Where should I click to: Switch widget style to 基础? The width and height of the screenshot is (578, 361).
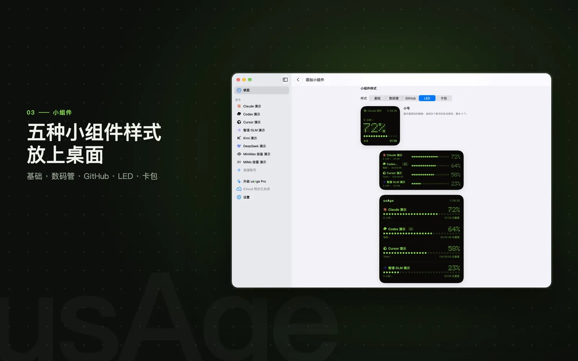[x=377, y=98]
